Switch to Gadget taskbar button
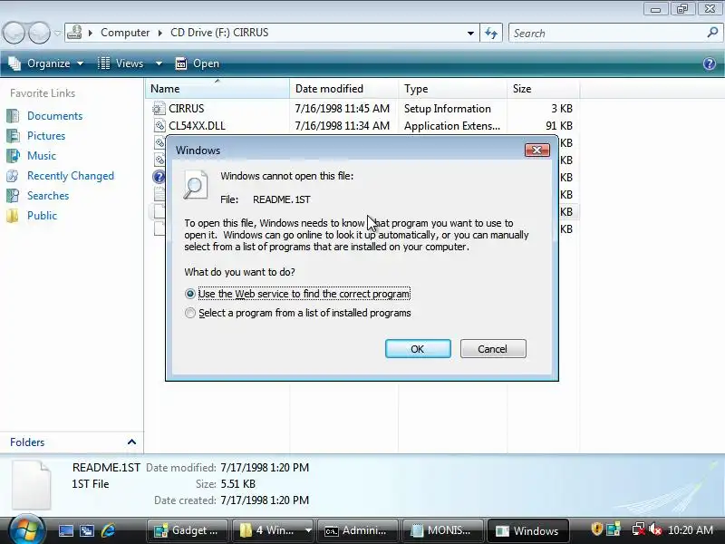The image size is (725, 544). [188, 530]
